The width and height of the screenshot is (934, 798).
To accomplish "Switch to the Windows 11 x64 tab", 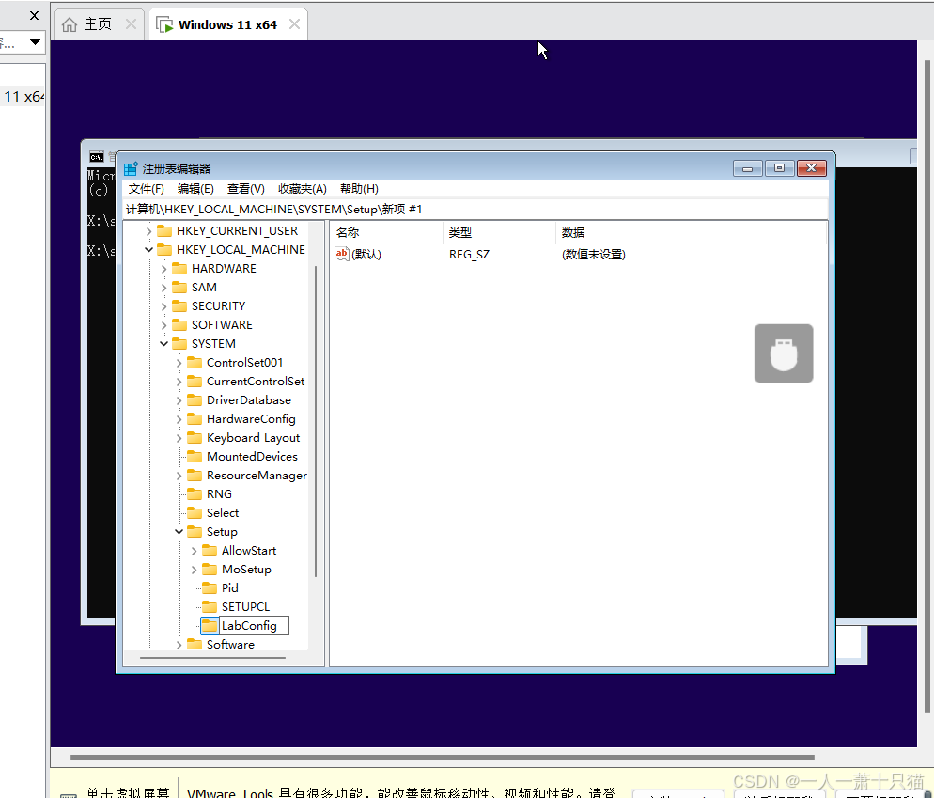I will 227,25.
